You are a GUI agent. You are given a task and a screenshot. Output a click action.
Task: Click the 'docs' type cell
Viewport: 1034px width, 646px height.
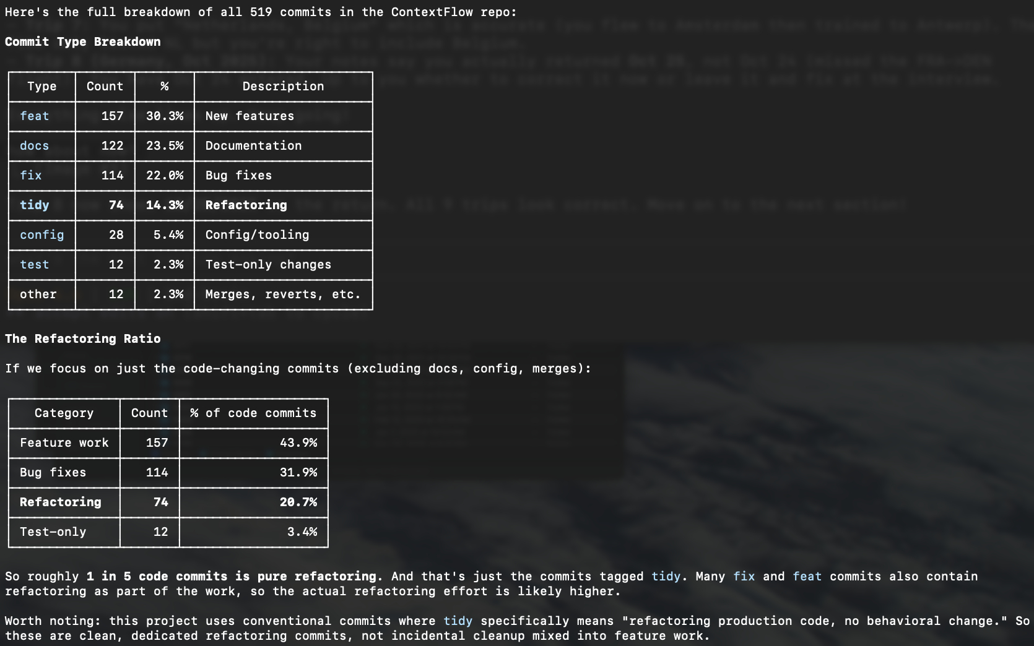34,146
